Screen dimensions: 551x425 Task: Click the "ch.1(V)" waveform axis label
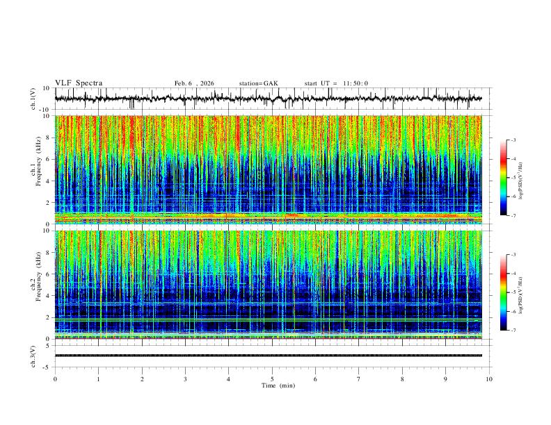click(x=33, y=99)
